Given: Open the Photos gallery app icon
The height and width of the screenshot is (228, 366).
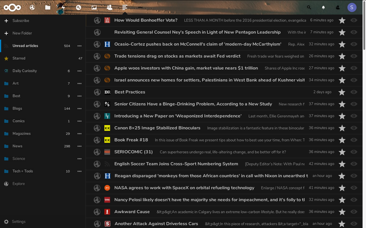Looking at the screenshot, I should click(94, 7).
